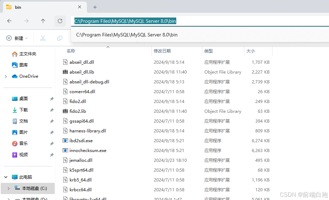Select file k5sprt64.dll
Image resolution: width=329 pixels, height=200 pixels.
tap(81, 170)
